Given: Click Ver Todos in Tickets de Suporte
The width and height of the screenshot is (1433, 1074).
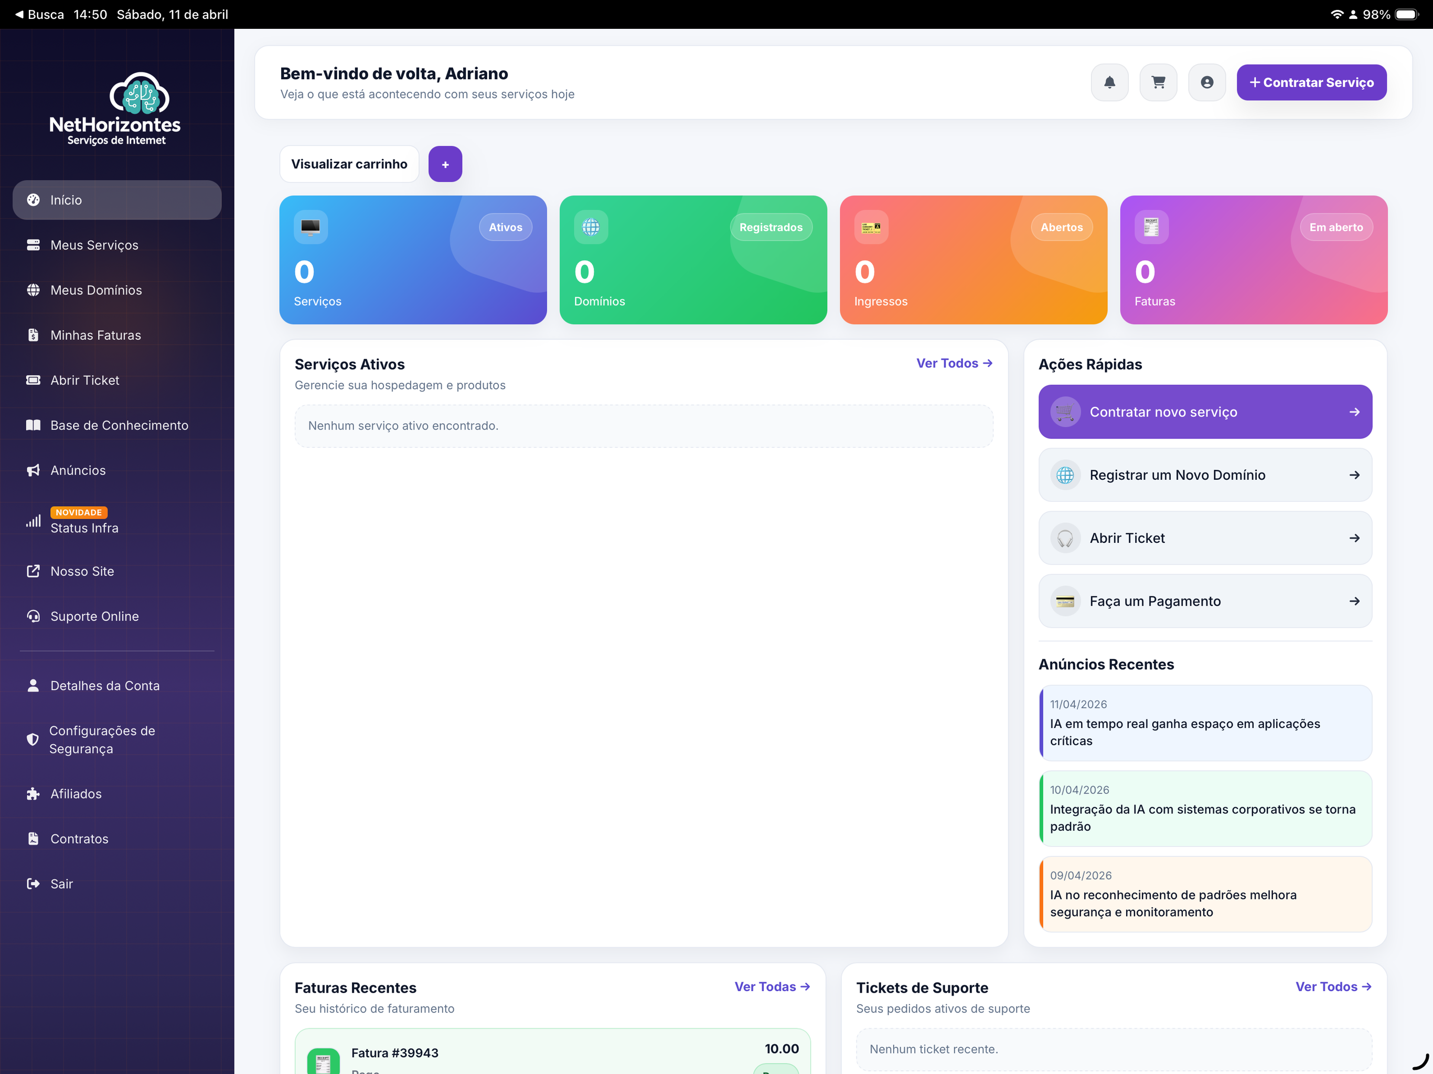Looking at the screenshot, I should [x=1333, y=986].
